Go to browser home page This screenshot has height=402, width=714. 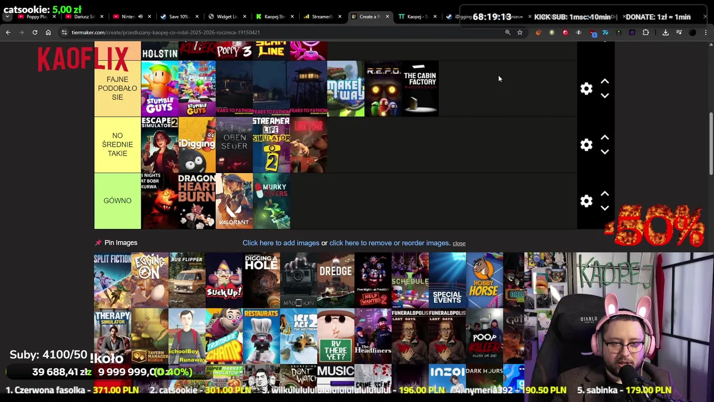[48, 32]
